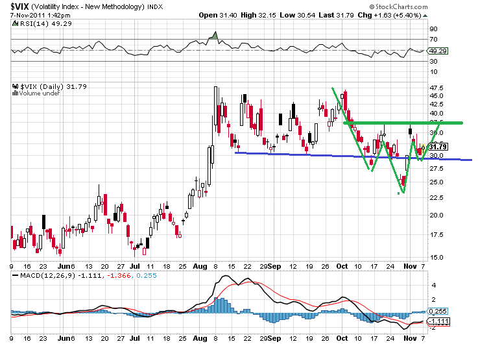Click the RSI(14) 49.29 legend text
502x344 pixels.
point(46,24)
